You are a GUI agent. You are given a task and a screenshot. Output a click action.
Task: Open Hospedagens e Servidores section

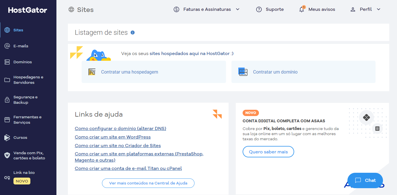tap(28, 80)
